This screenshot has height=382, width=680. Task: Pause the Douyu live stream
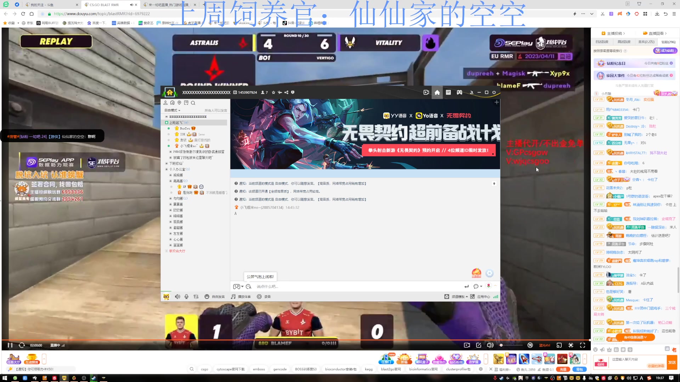click(x=10, y=345)
